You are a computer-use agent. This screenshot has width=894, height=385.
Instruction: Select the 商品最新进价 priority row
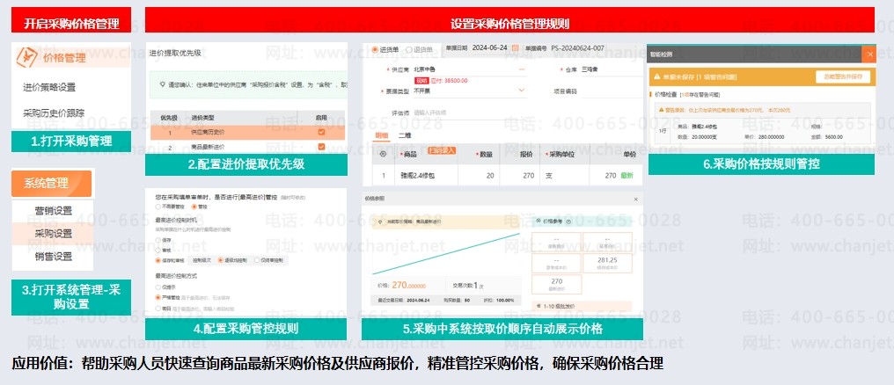click(247, 147)
